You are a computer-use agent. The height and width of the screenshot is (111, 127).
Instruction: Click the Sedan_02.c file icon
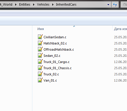tap(40, 55)
